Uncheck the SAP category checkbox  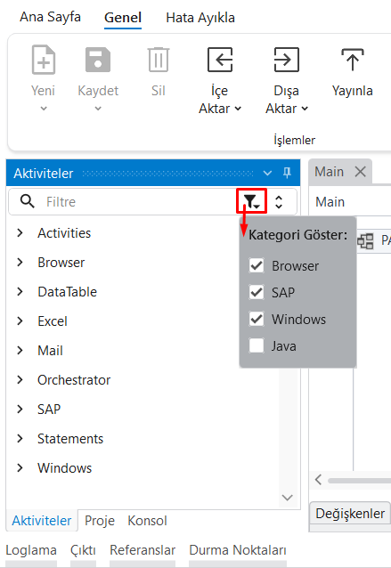click(257, 292)
